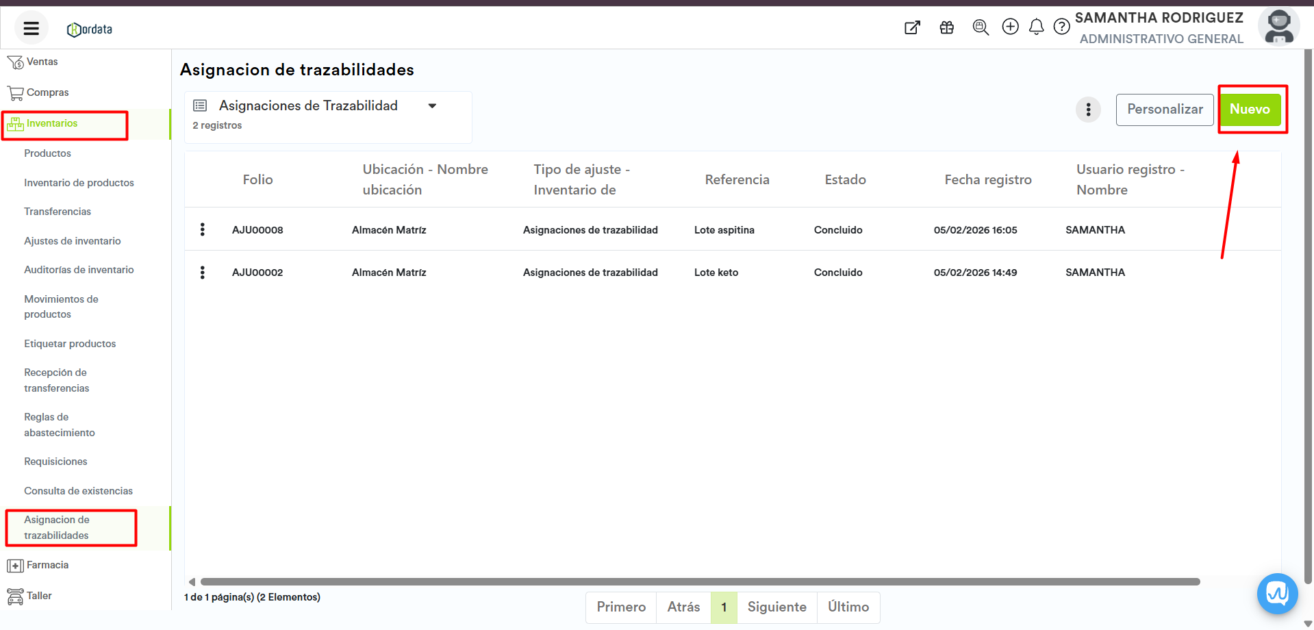Open the gift icon in top bar
The height and width of the screenshot is (630, 1314).
946,27
